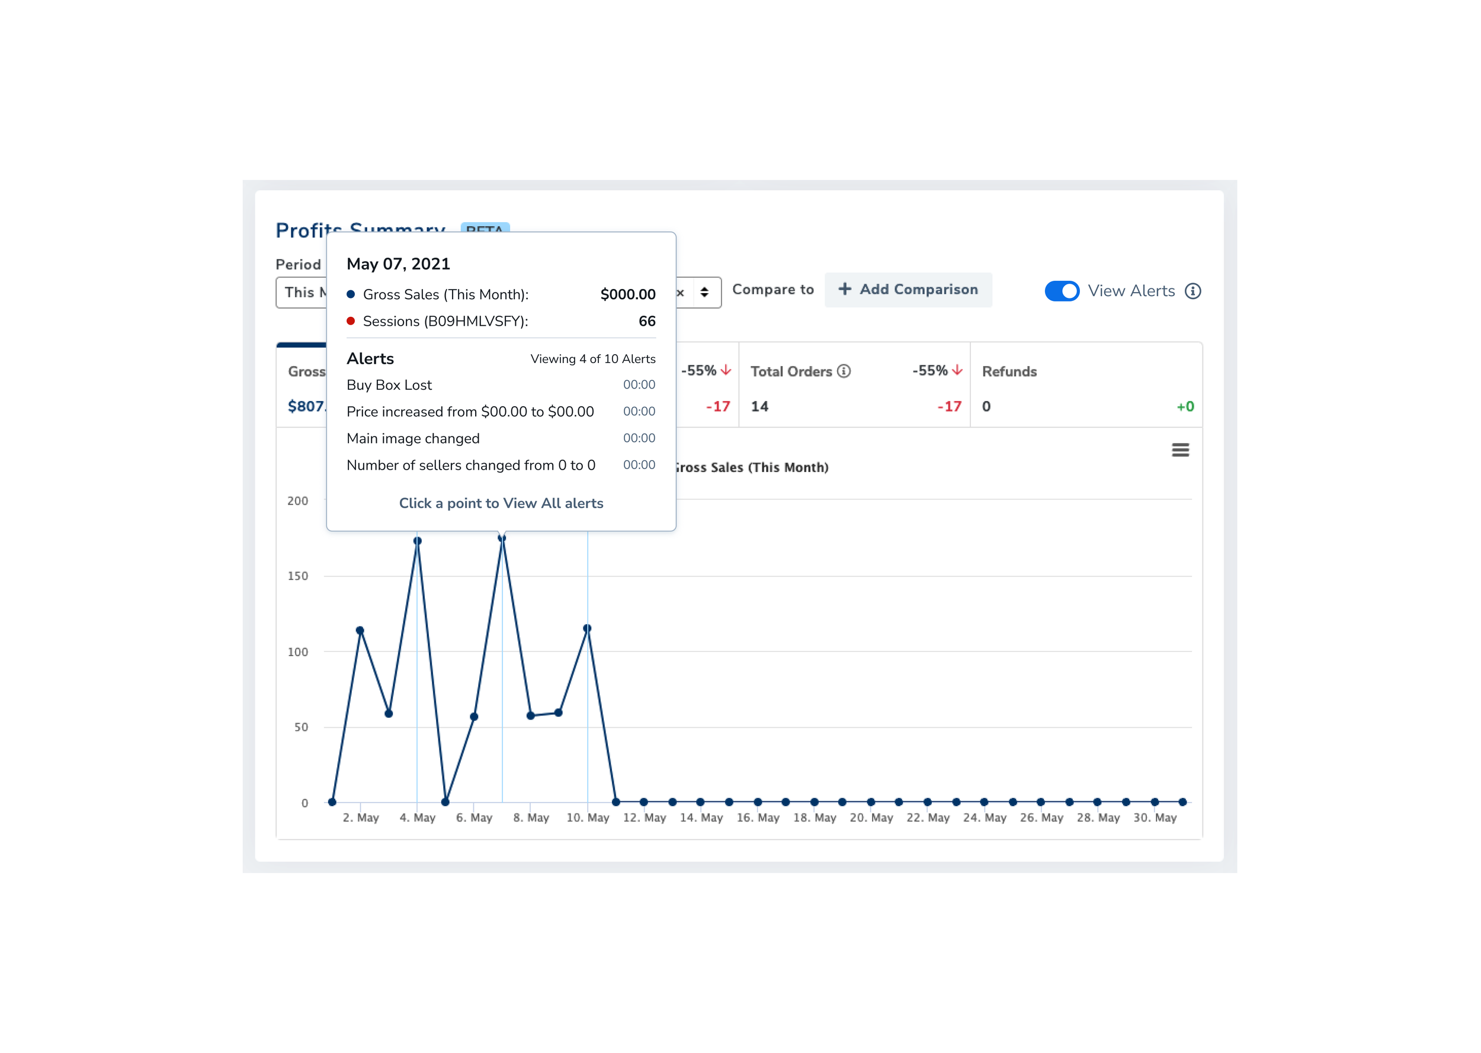This screenshot has height=1053, width=1481.
Task: Click the Total Orders info icon
Action: coord(843,371)
